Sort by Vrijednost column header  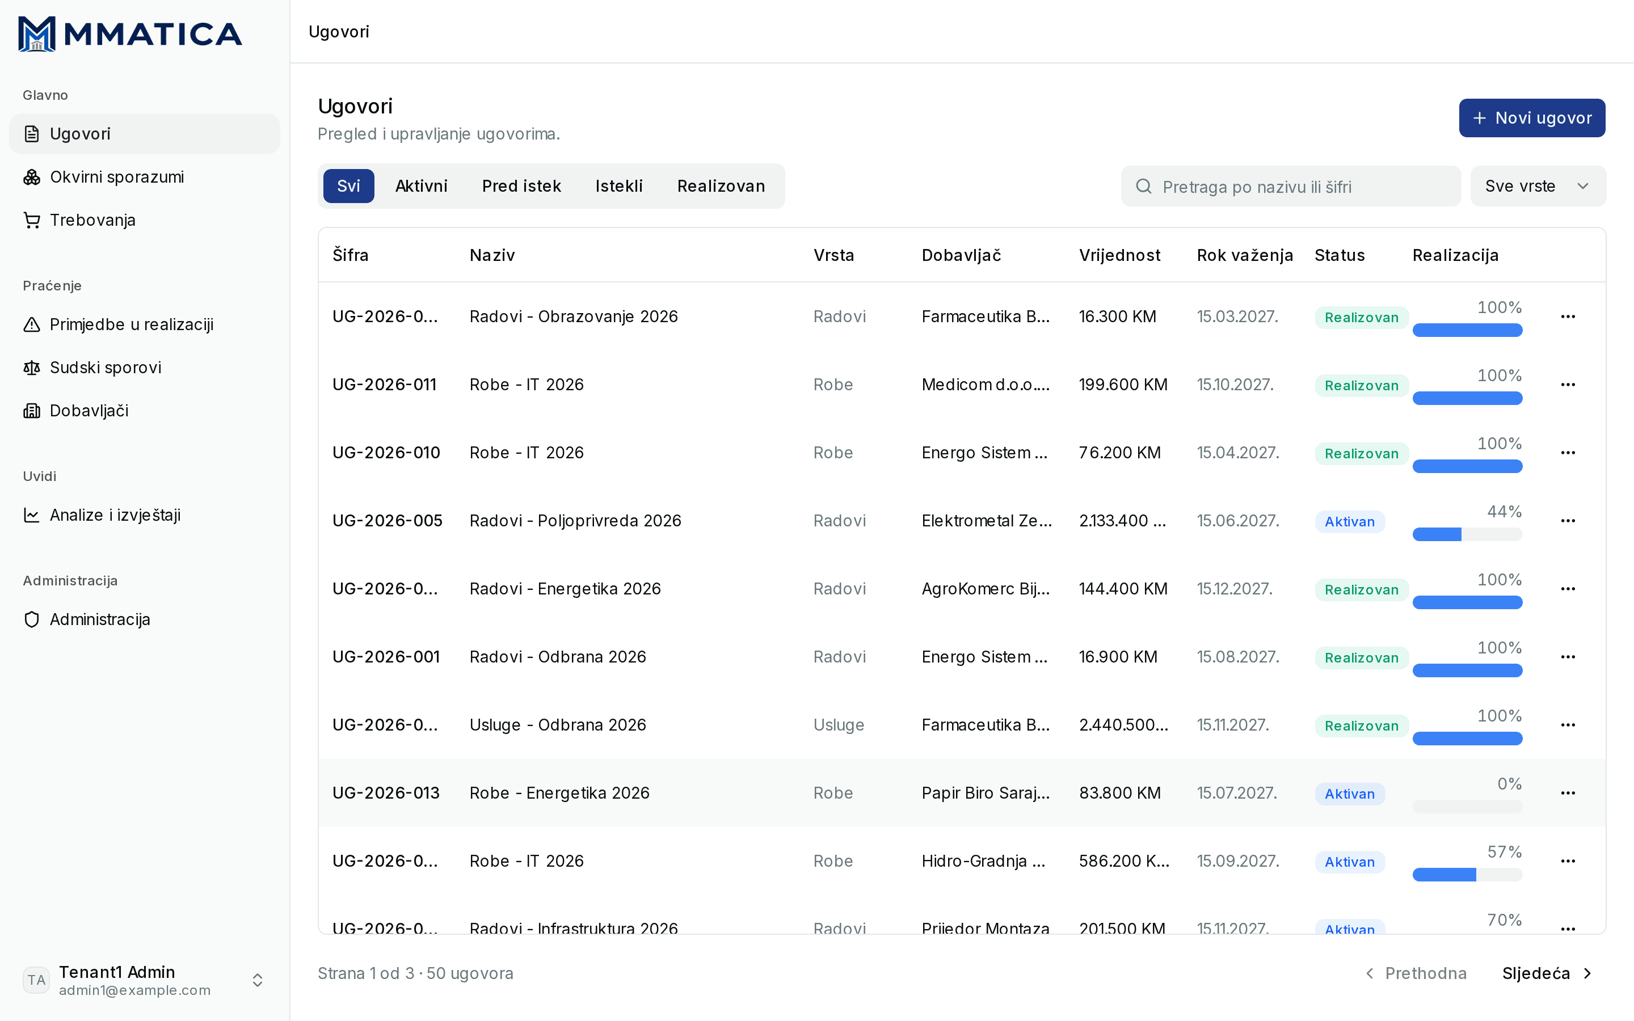click(1119, 255)
